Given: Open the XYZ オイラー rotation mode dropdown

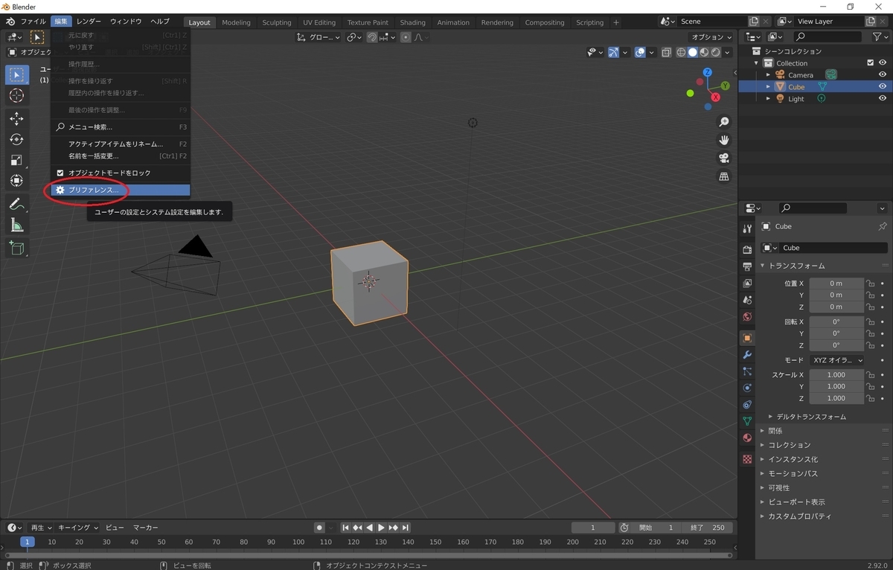Looking at the screenshot, I should click(837, 360).
